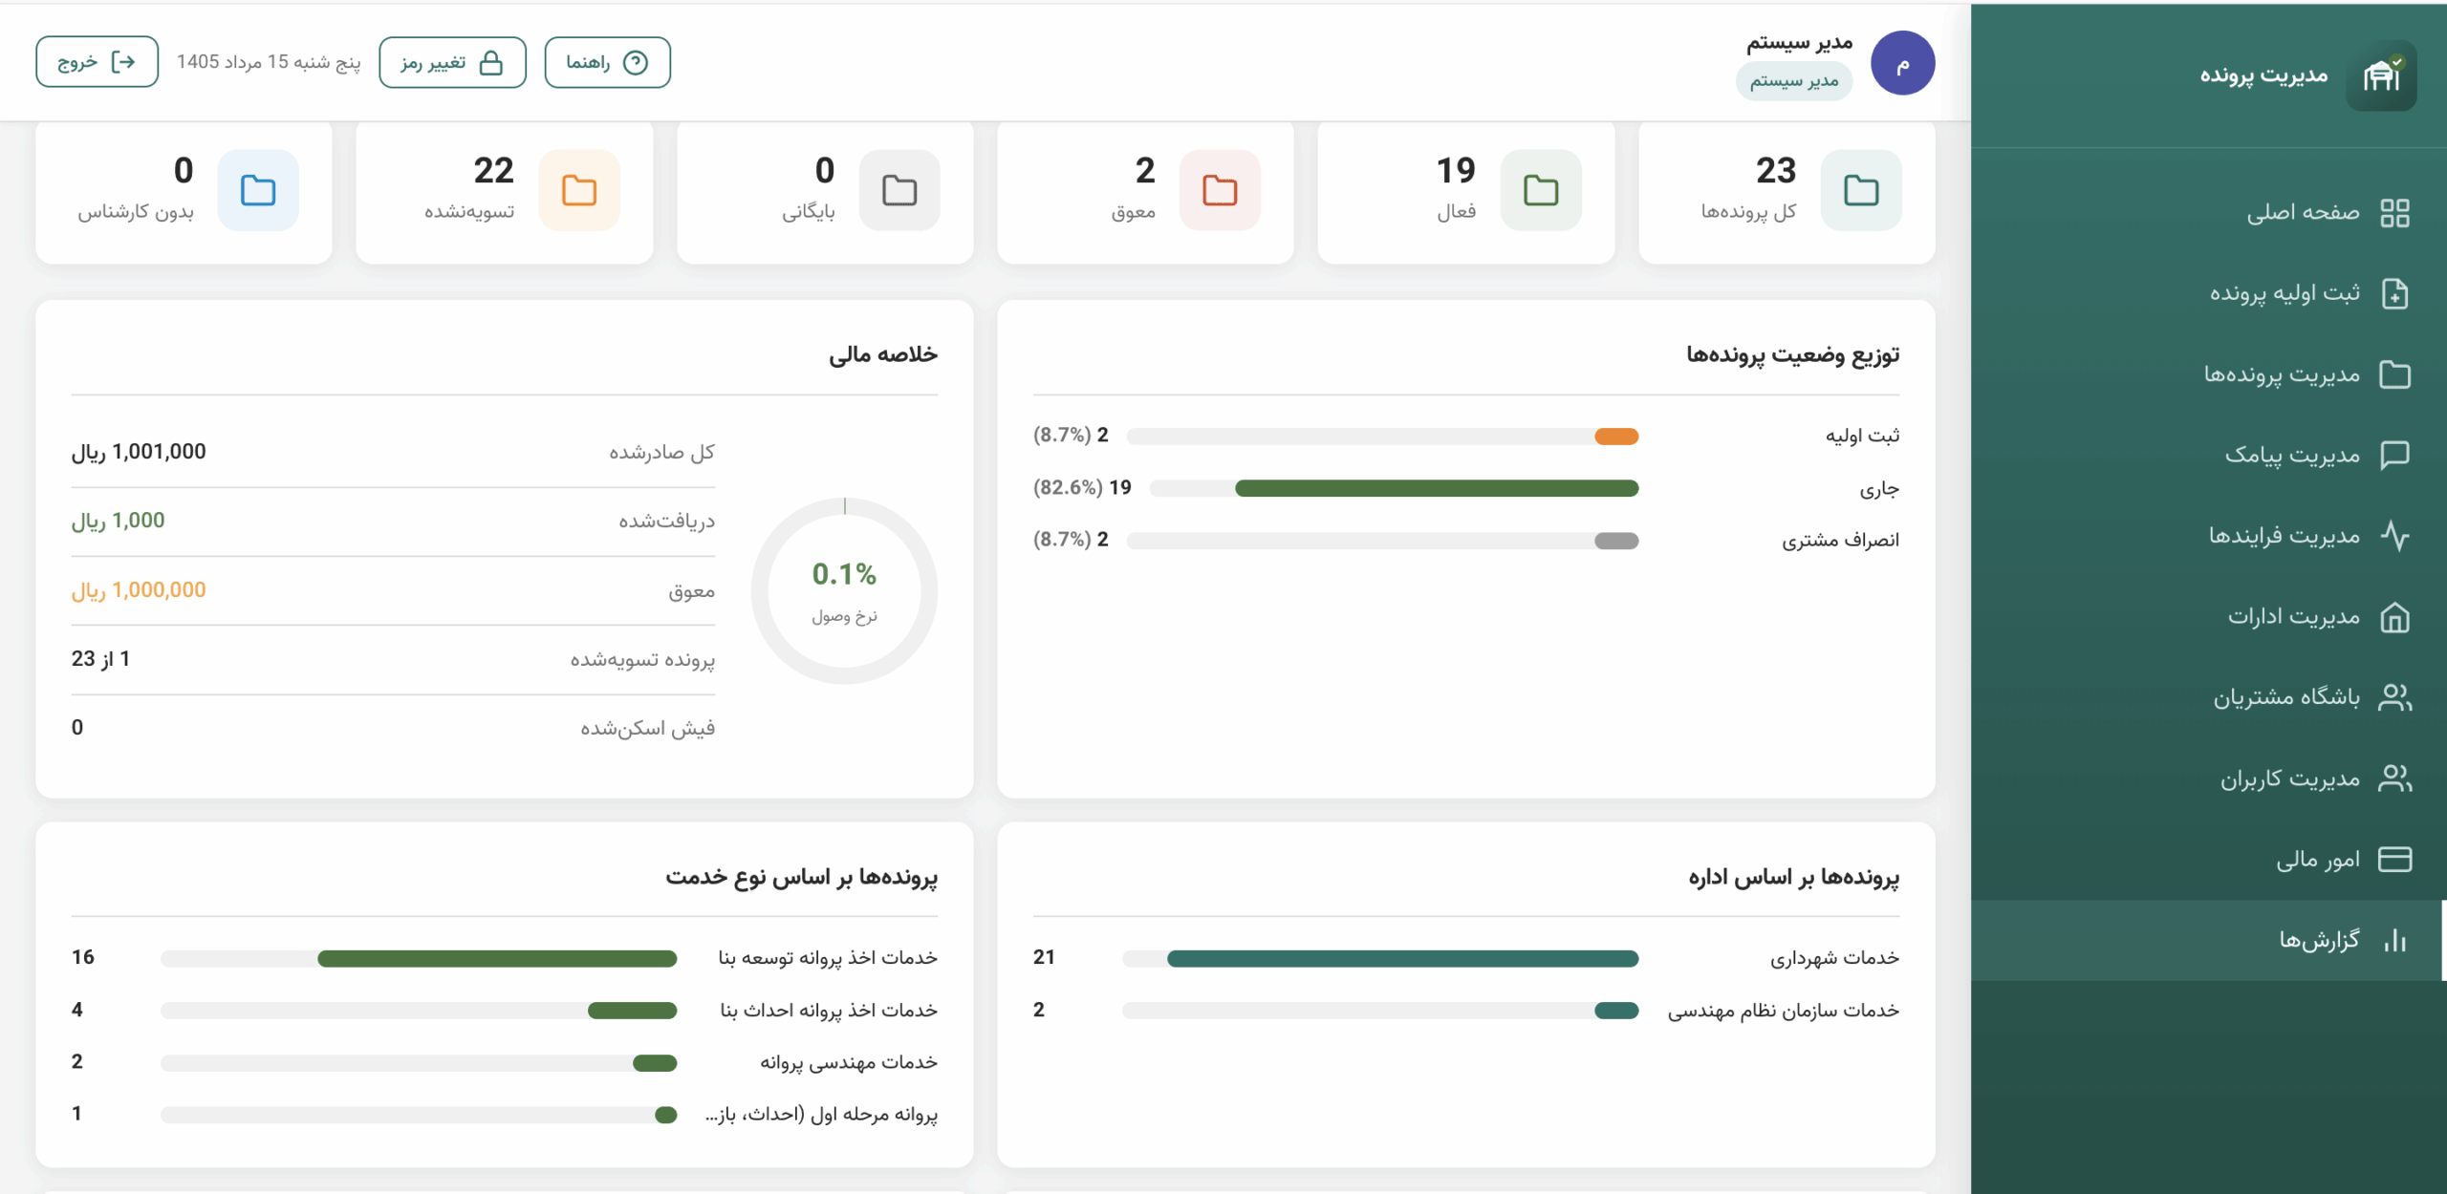
Task: Click the date پنج شنبه 15 مرداد 1405
Action: (x=269, y=62)
